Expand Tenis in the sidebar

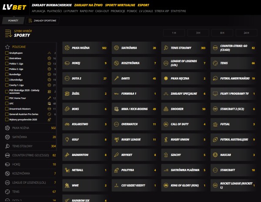(30, 192)
